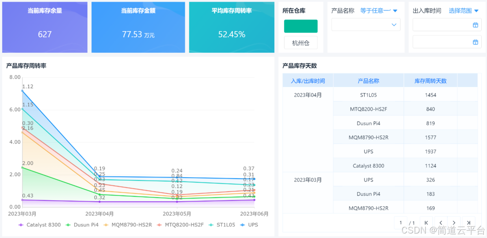Click the MTQ8200-HS2F product cell in table
Screen dimensions: 487x238
tap(368, 109)
